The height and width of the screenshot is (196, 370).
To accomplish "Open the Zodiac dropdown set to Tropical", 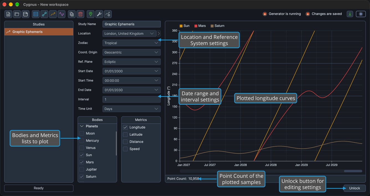I will (132, 43).
